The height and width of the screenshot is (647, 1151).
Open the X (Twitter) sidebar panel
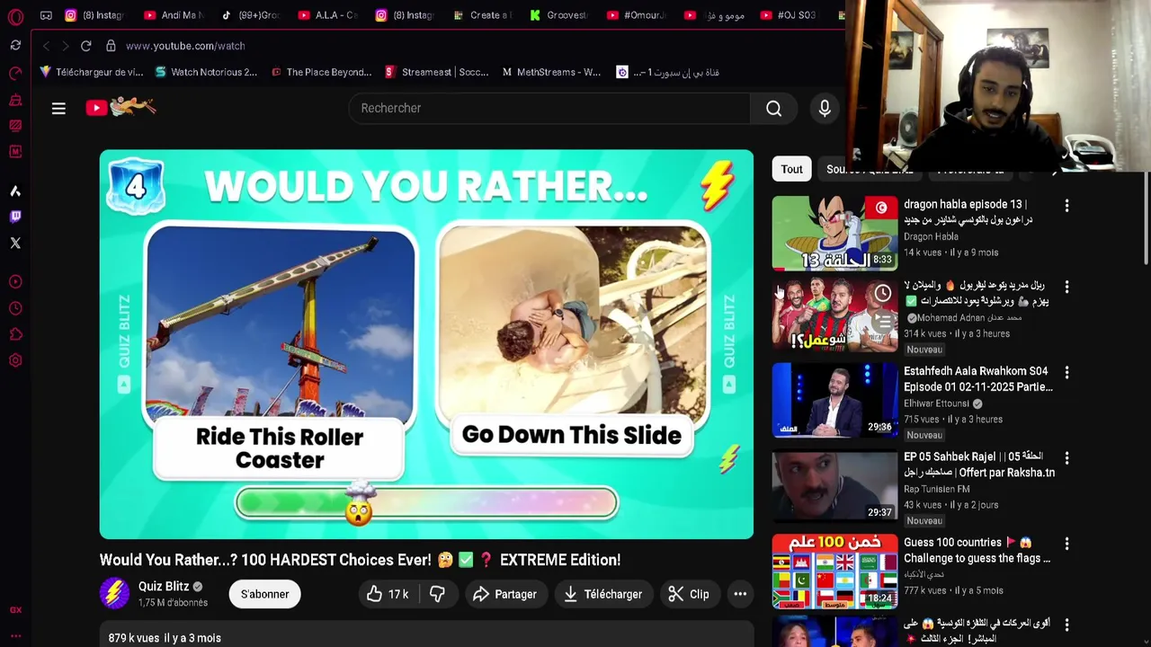[15, 243]
